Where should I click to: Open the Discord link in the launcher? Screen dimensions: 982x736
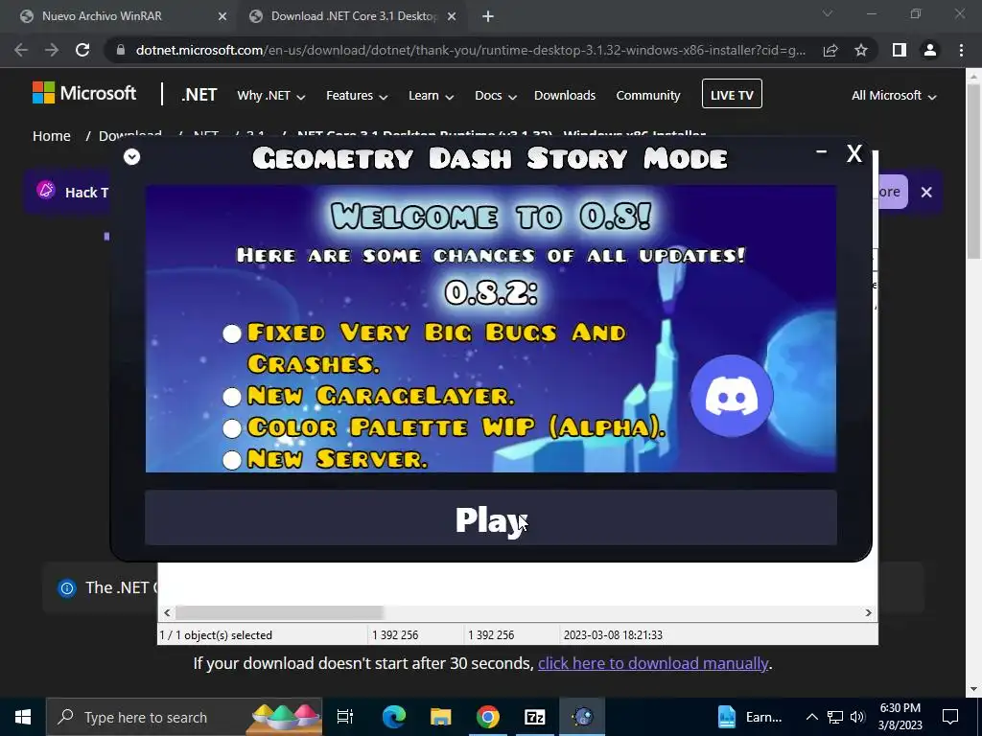[732, 396]
